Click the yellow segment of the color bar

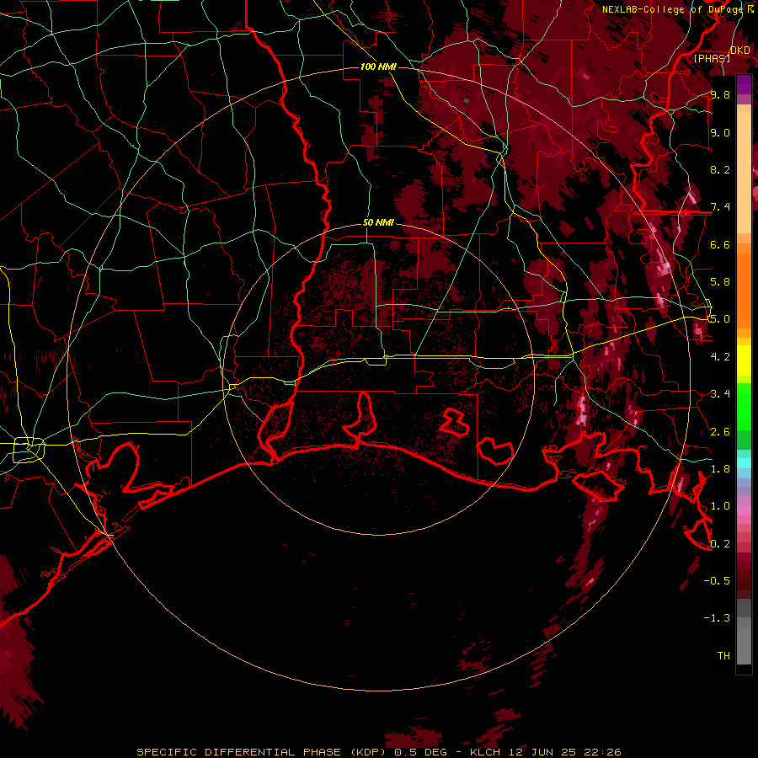coord(744,360)
